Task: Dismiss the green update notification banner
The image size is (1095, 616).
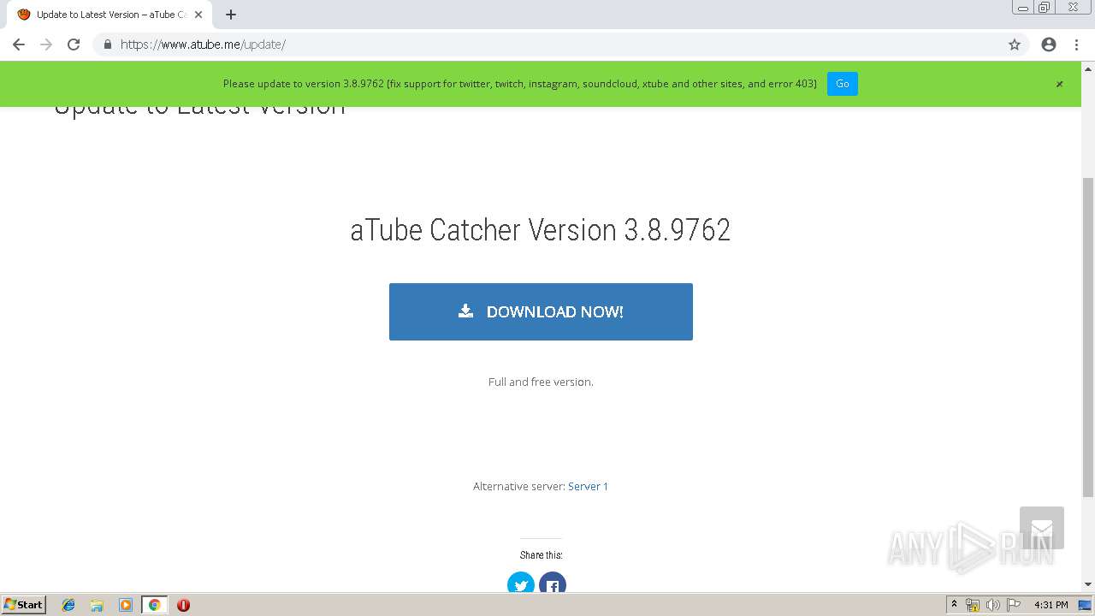Action: tap(1059, 84)
